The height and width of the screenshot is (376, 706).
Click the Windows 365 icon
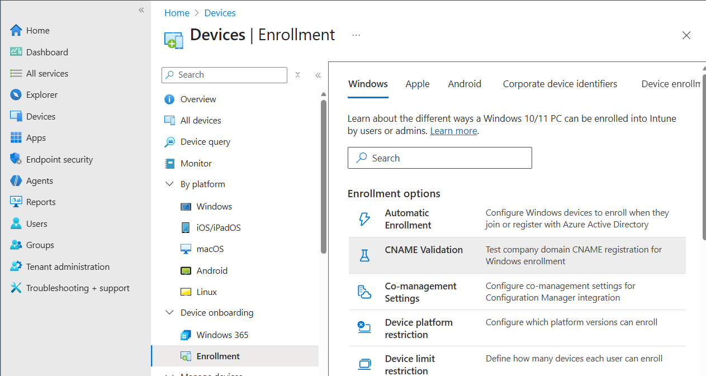[x=186, y=335]
